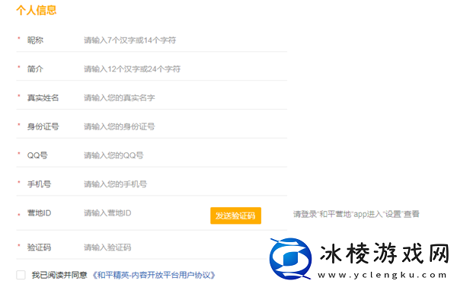Click the 请登录和平营地app hint text
This screenshot has height=284, width=457.
coord(356,215)
